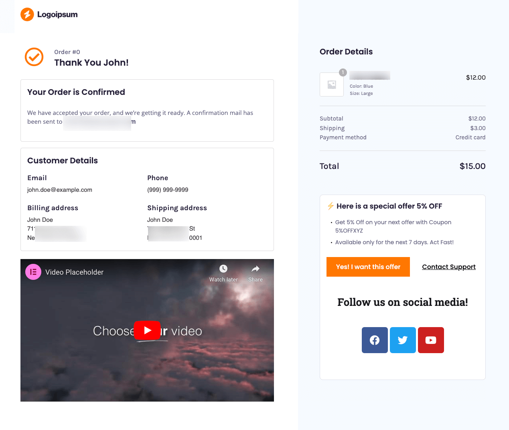Click the Your Order is Confirmed heading
The image size is (509, 430).
pos(76,92)
